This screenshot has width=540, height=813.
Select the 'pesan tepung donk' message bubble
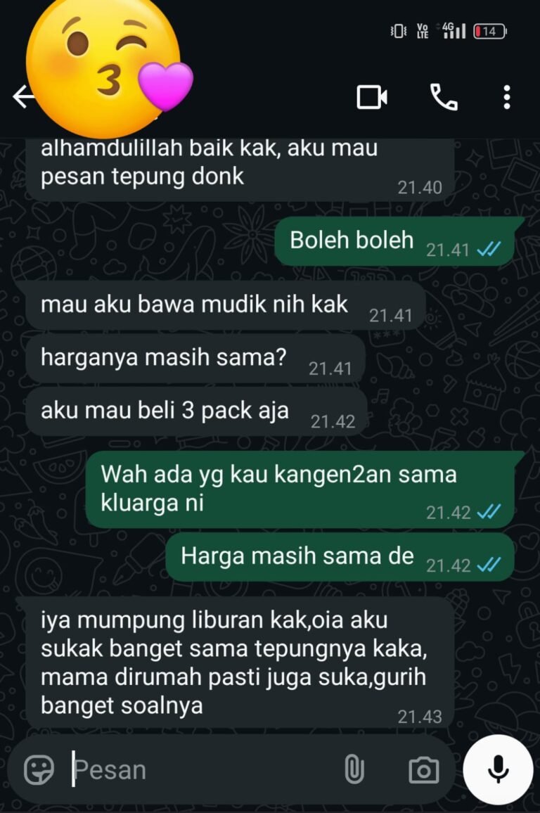coord(240,169)
